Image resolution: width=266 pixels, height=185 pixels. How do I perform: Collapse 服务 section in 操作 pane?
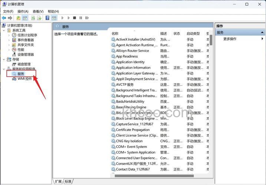click(x=262, y=32)
